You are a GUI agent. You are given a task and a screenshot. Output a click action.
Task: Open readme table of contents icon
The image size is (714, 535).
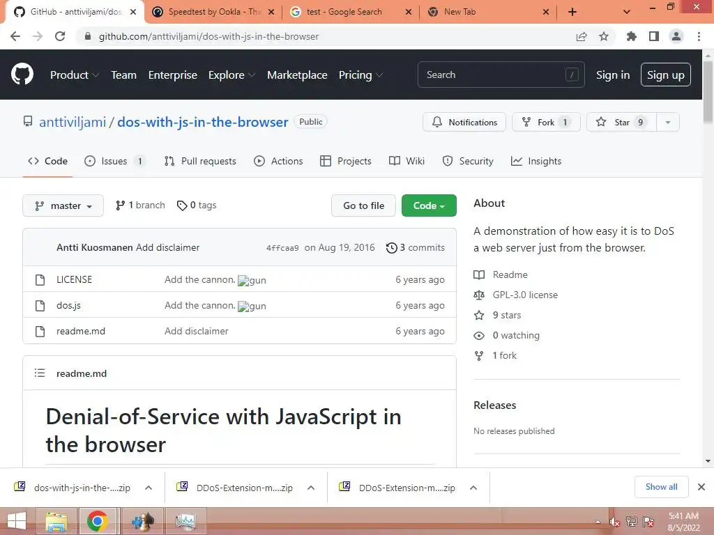[x=40, y=373]
